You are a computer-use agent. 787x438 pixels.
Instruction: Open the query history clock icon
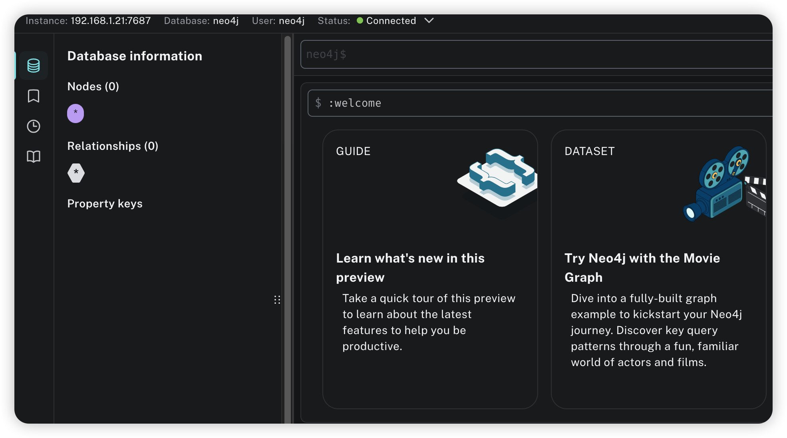pos(34,126)
